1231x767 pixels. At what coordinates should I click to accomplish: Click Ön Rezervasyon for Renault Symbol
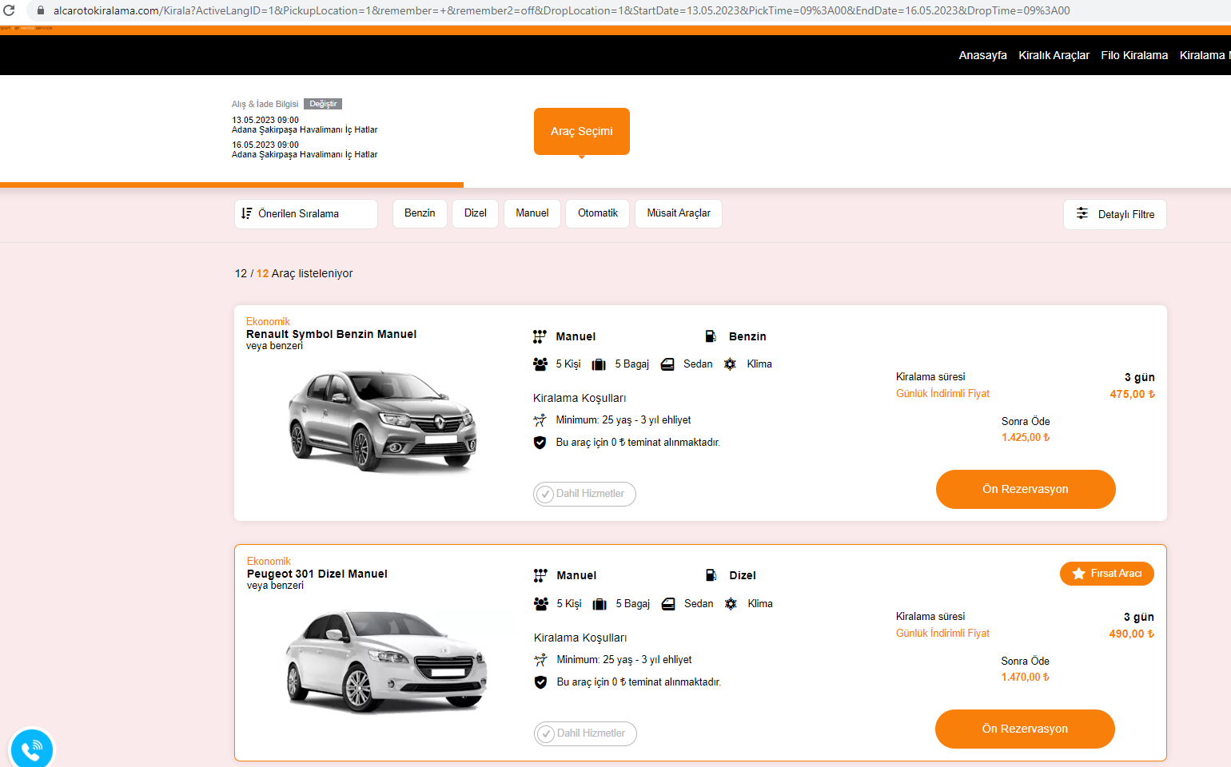[1026, 489]
